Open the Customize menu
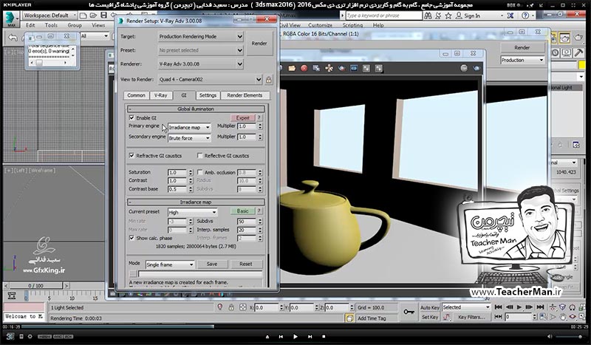 [320, 25]
